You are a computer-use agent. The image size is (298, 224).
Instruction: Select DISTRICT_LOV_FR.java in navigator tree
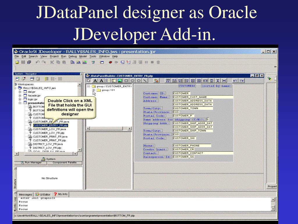(48, 144)
